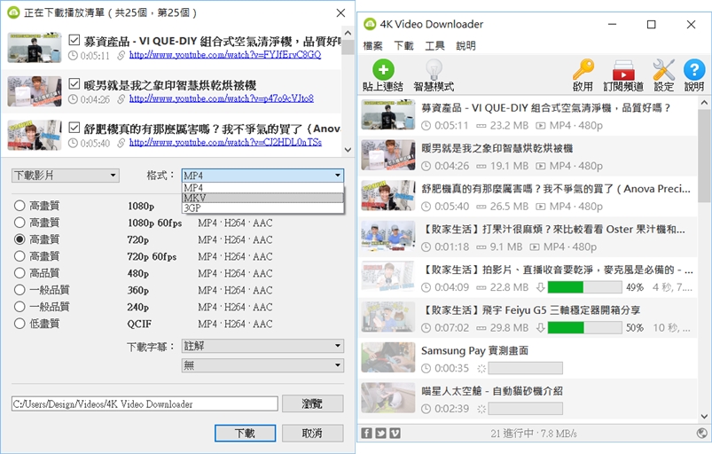Open the 下載 (Download) menu
This screenshot has height=454, width=712.
click(403, 46)
